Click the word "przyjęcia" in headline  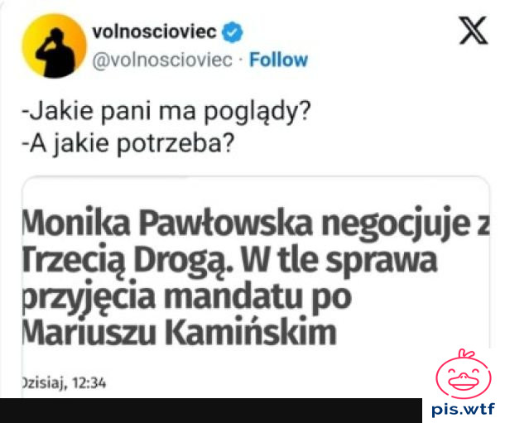pyautogui.click(x=89, y=297)
